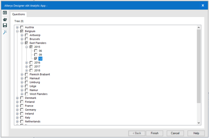
Task: Expand the 2016 node under East Flanders
Action: tap(27, 63)
